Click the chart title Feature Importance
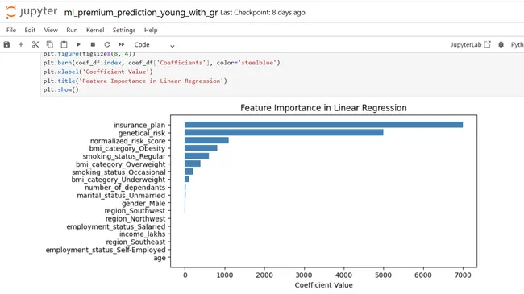 pos(323,108)
